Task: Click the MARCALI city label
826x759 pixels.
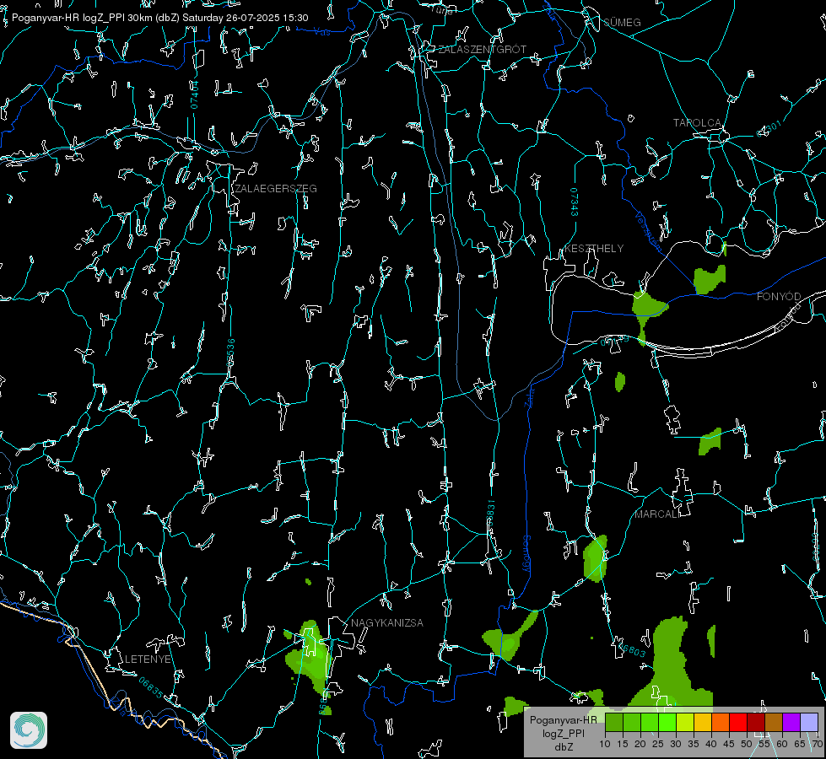Action: 656,514
